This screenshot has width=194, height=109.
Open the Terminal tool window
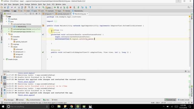pyautogui.click(x=20, y=100)
